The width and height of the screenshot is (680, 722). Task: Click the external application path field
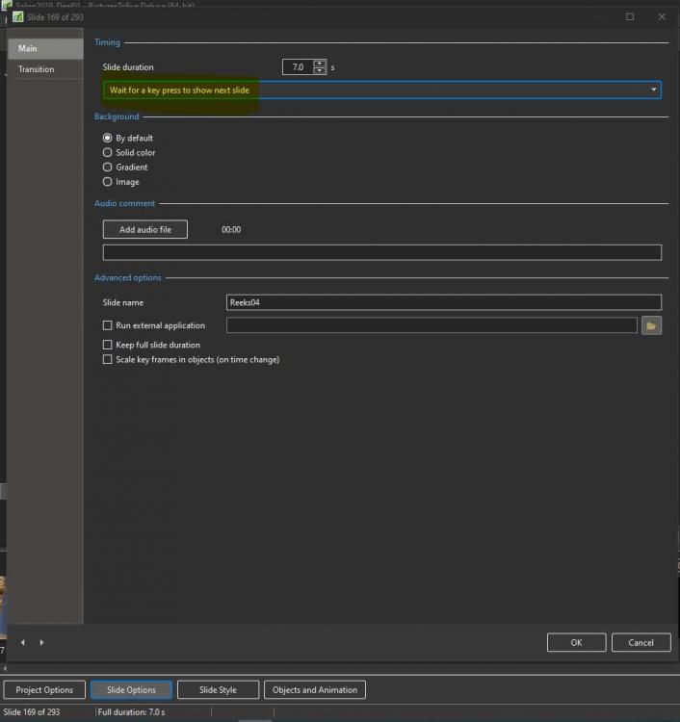coord(432,325)
